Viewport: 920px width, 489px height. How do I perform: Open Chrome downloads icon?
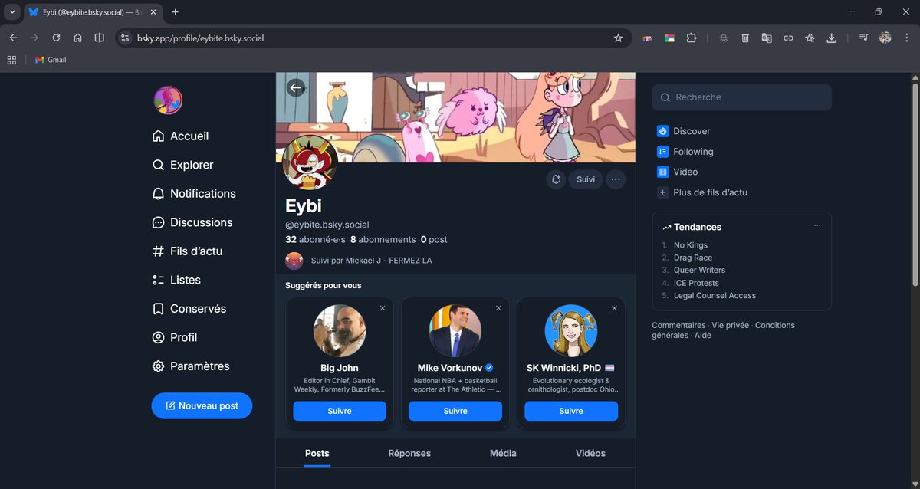(x=831, y=38)
